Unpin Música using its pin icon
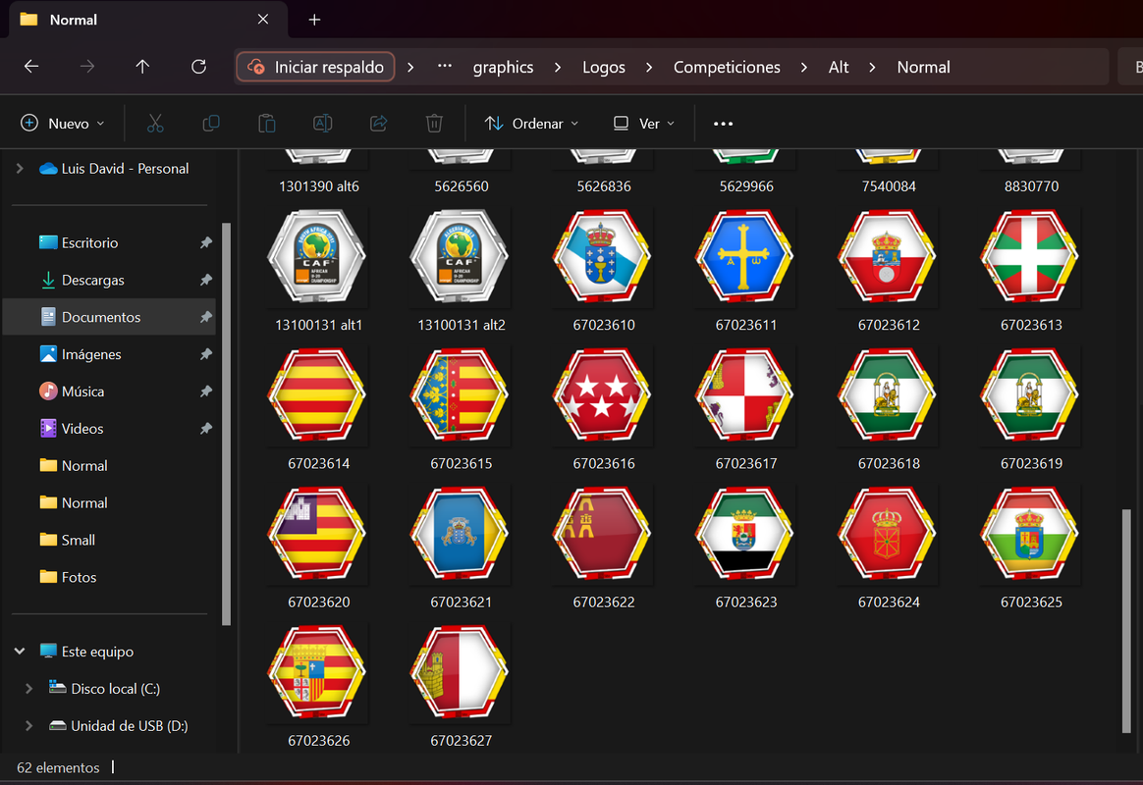The image size is (1143, 785). tap(206, 392)
